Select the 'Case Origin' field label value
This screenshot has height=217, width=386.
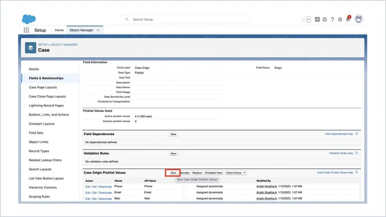point(142,68)
